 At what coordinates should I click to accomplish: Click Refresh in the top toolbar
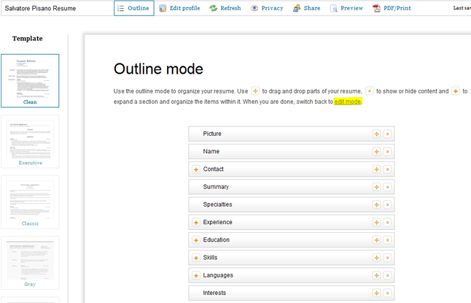tap(225, 8)
